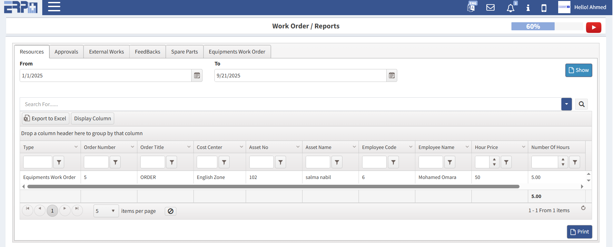
Task: Click the language translation ENG icon
Action: (471, 7)
